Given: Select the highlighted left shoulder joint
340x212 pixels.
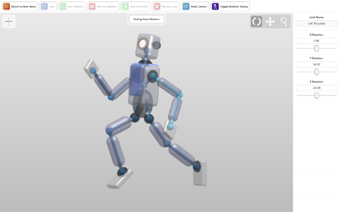Looking at the screenshot, I should [153, 76].
